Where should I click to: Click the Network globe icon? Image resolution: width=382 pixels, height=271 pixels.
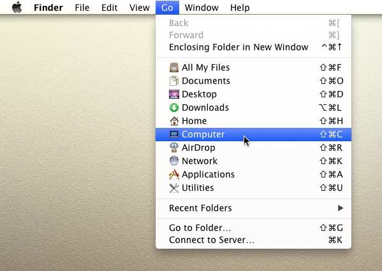tap(174, 161)
